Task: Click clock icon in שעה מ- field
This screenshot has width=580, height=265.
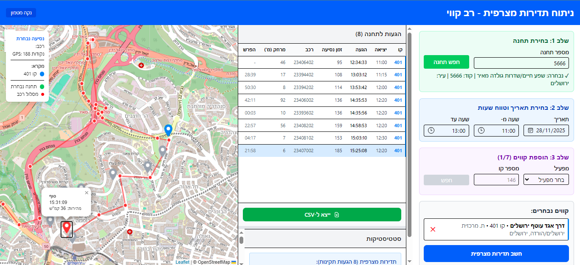Action: (481, 131)
